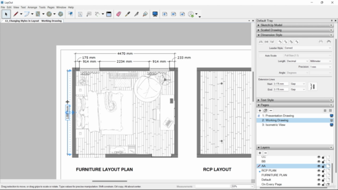Pick the Label tool
This screenshot has width=338, height=190.
[x=89, y=14]
